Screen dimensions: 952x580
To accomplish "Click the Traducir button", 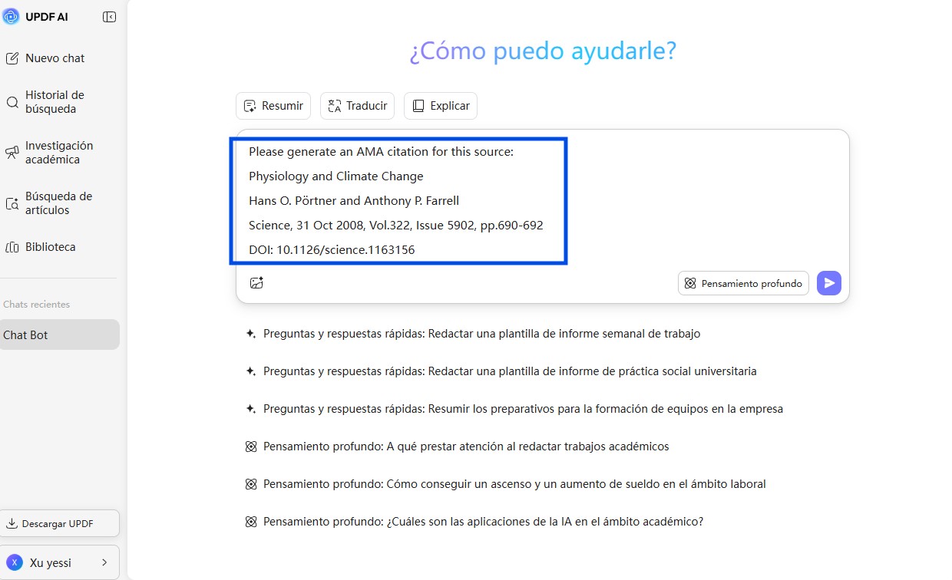I will coord(357,106).
